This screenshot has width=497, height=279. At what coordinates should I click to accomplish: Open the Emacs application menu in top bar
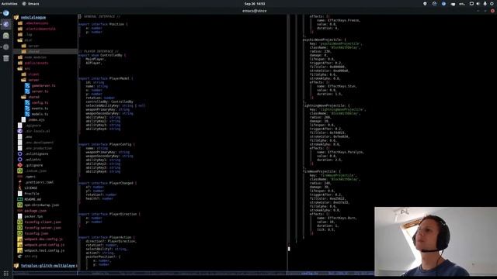31,4
